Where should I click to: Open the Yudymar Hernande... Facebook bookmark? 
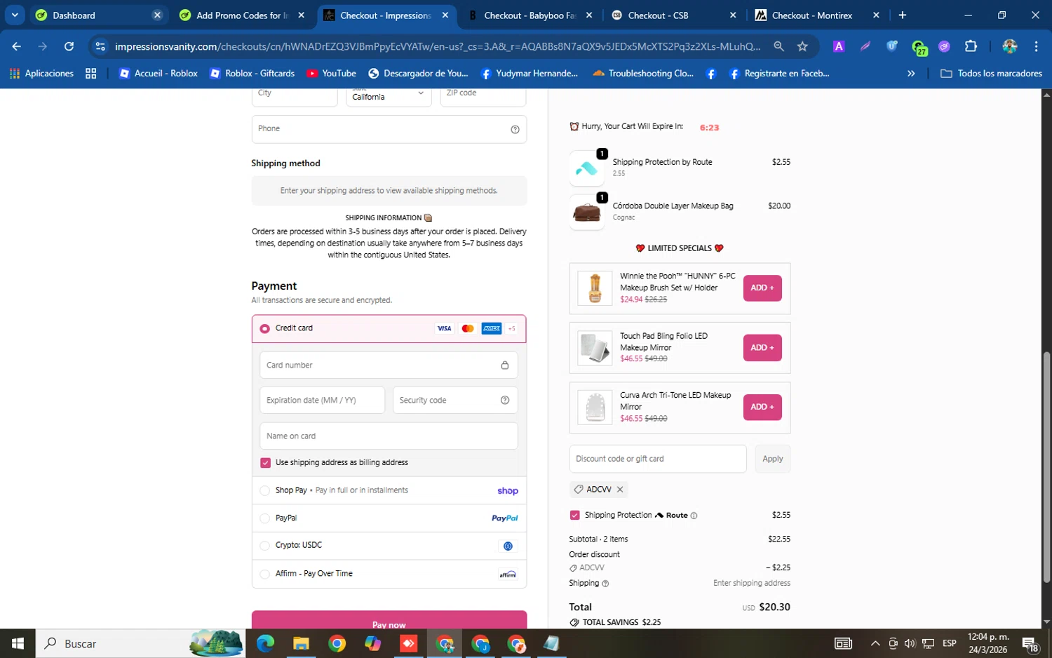[x=530, y=74]
